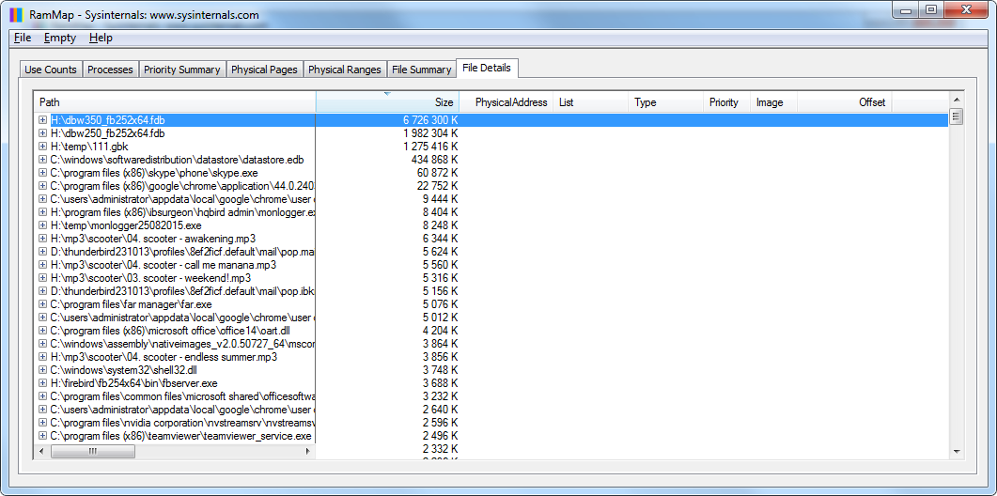
Task: Sort by the Size column header
Action: coord(387,101)
